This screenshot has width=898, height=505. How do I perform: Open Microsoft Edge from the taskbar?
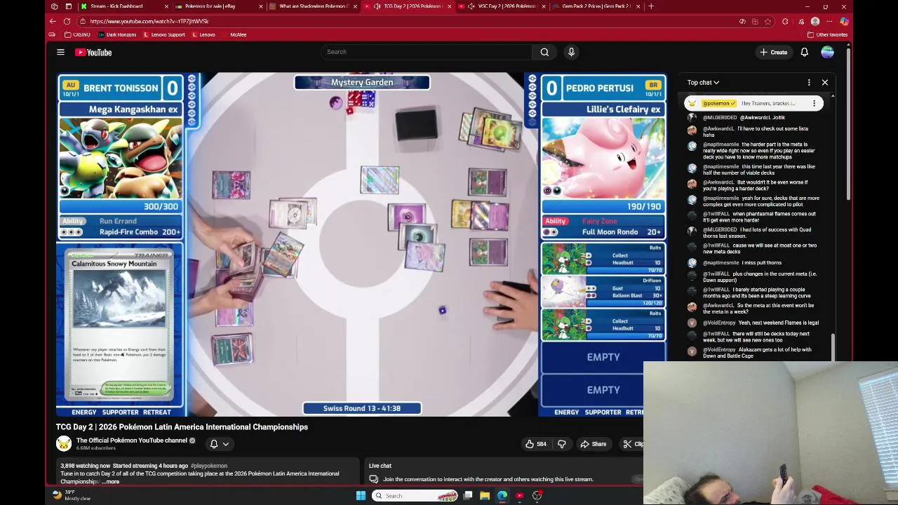[x=502, y=496]
